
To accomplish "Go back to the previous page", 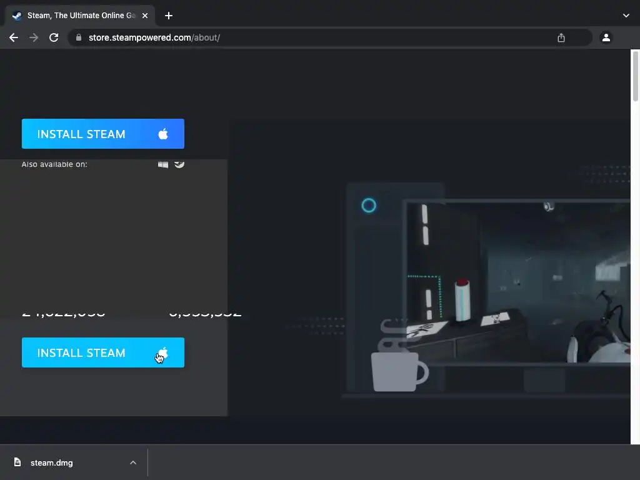I will point(14,37).
